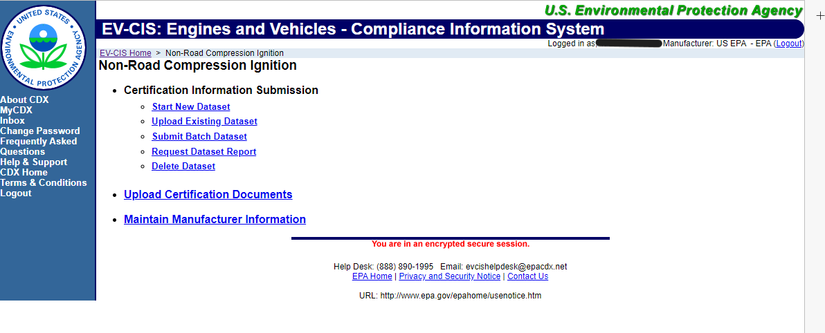Open Privacy and Security Notice link
The width and height of the screenshot is (825, 333).
click(x=450, y=276)
